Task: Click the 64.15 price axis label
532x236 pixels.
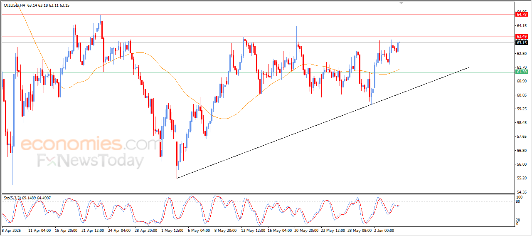Action: coord(522,25)
